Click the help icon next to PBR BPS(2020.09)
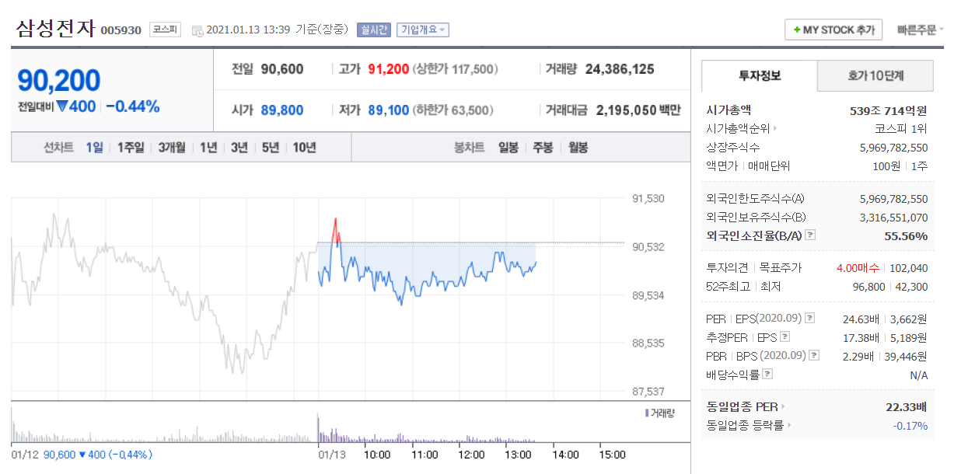954x474 pixels. click(x=814, y=355)
